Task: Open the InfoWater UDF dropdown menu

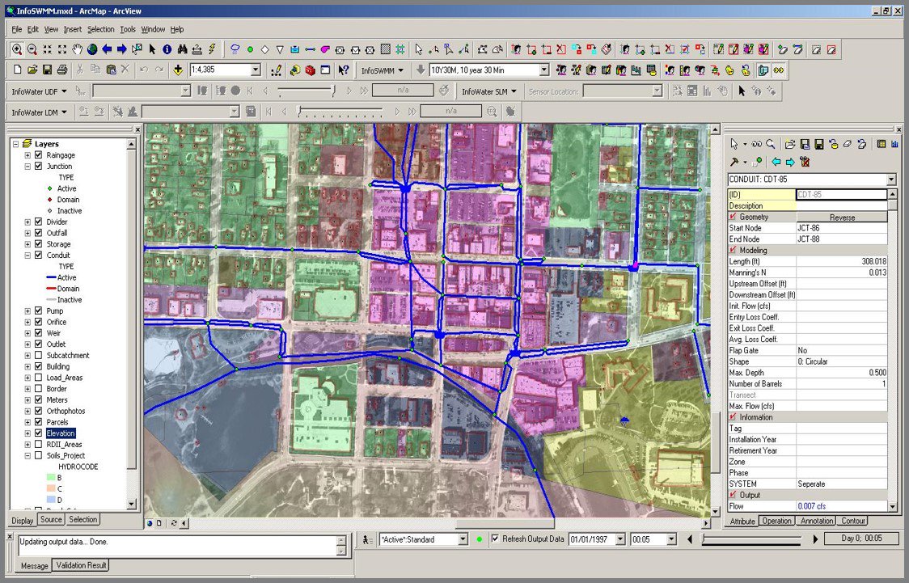Action: click(38, 91)
